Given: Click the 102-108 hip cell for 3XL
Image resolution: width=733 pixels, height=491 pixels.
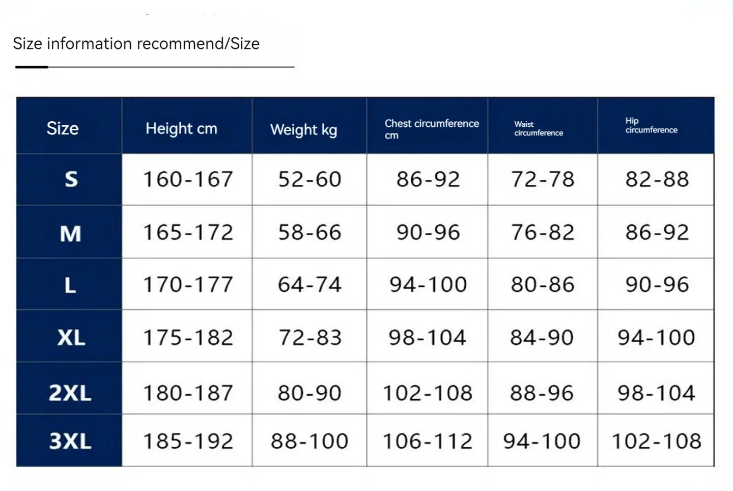Looking at the screenshot, I should coord(656,440).
